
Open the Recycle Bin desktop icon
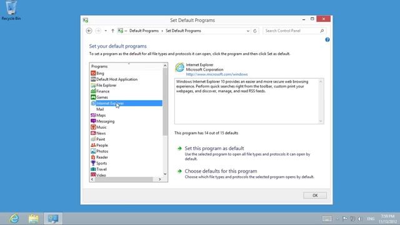coord(11,11)
